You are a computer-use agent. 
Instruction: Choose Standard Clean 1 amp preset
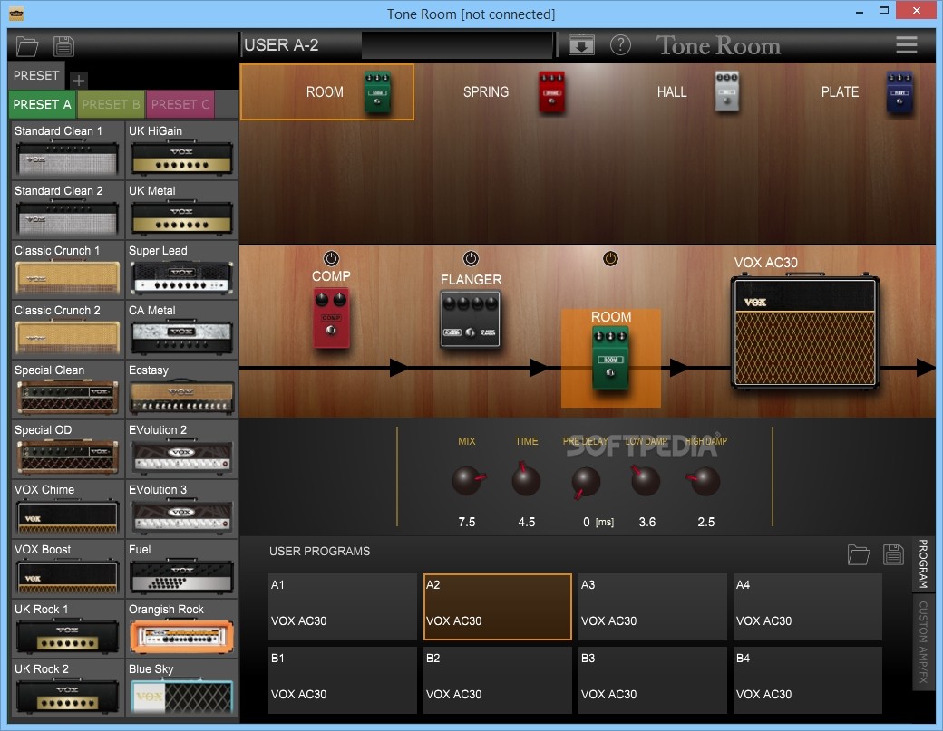point(67,150)
